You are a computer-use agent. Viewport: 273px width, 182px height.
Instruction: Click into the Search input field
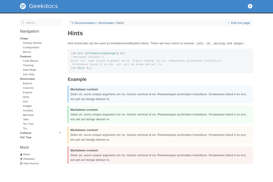(x=42, y=23)
